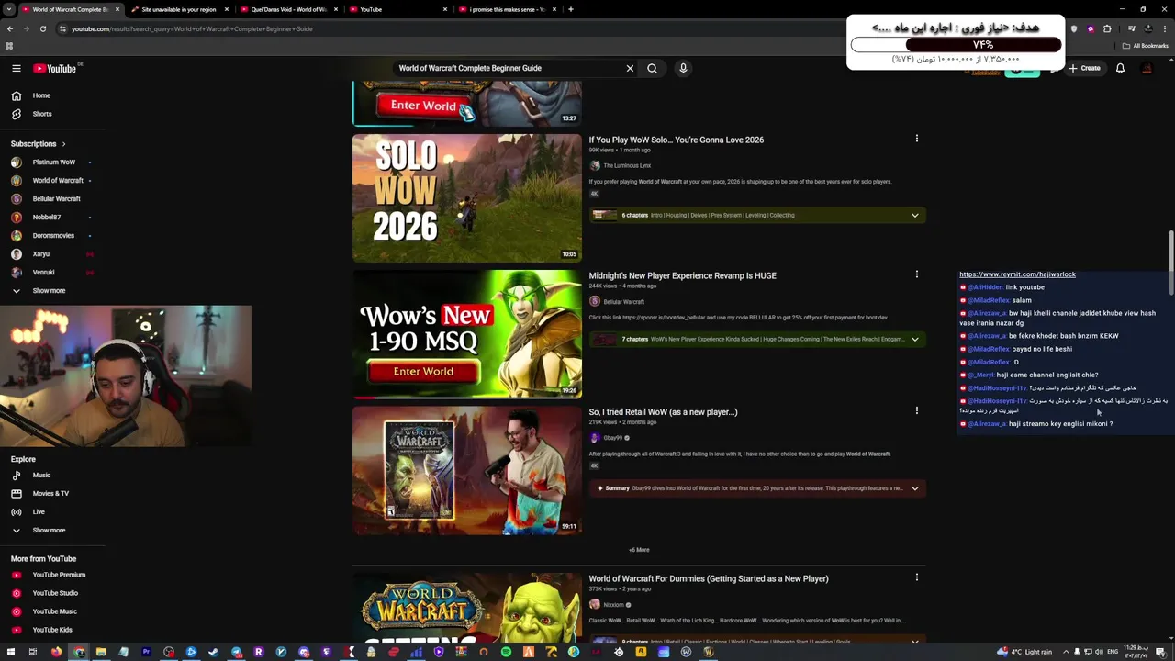
Task: Open Shorts in the sidebar
Action: pos(42,114)
